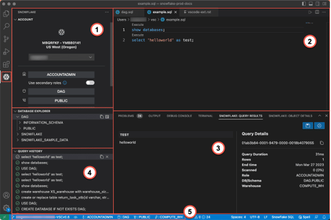Click the editor minimap
This screenshot has width=331, height=220.
coord(309,23)
